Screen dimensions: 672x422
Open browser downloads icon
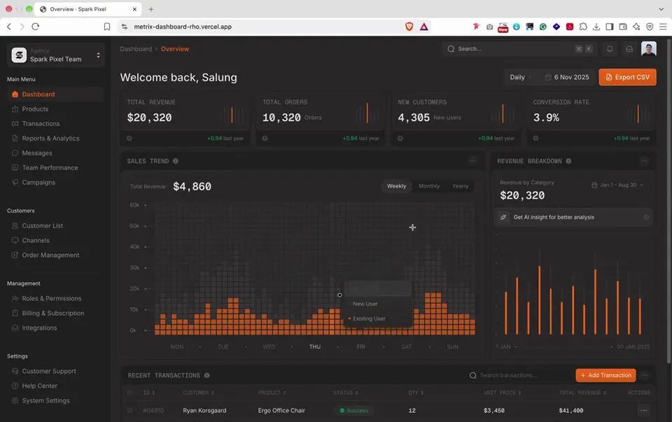pos(596,27)
